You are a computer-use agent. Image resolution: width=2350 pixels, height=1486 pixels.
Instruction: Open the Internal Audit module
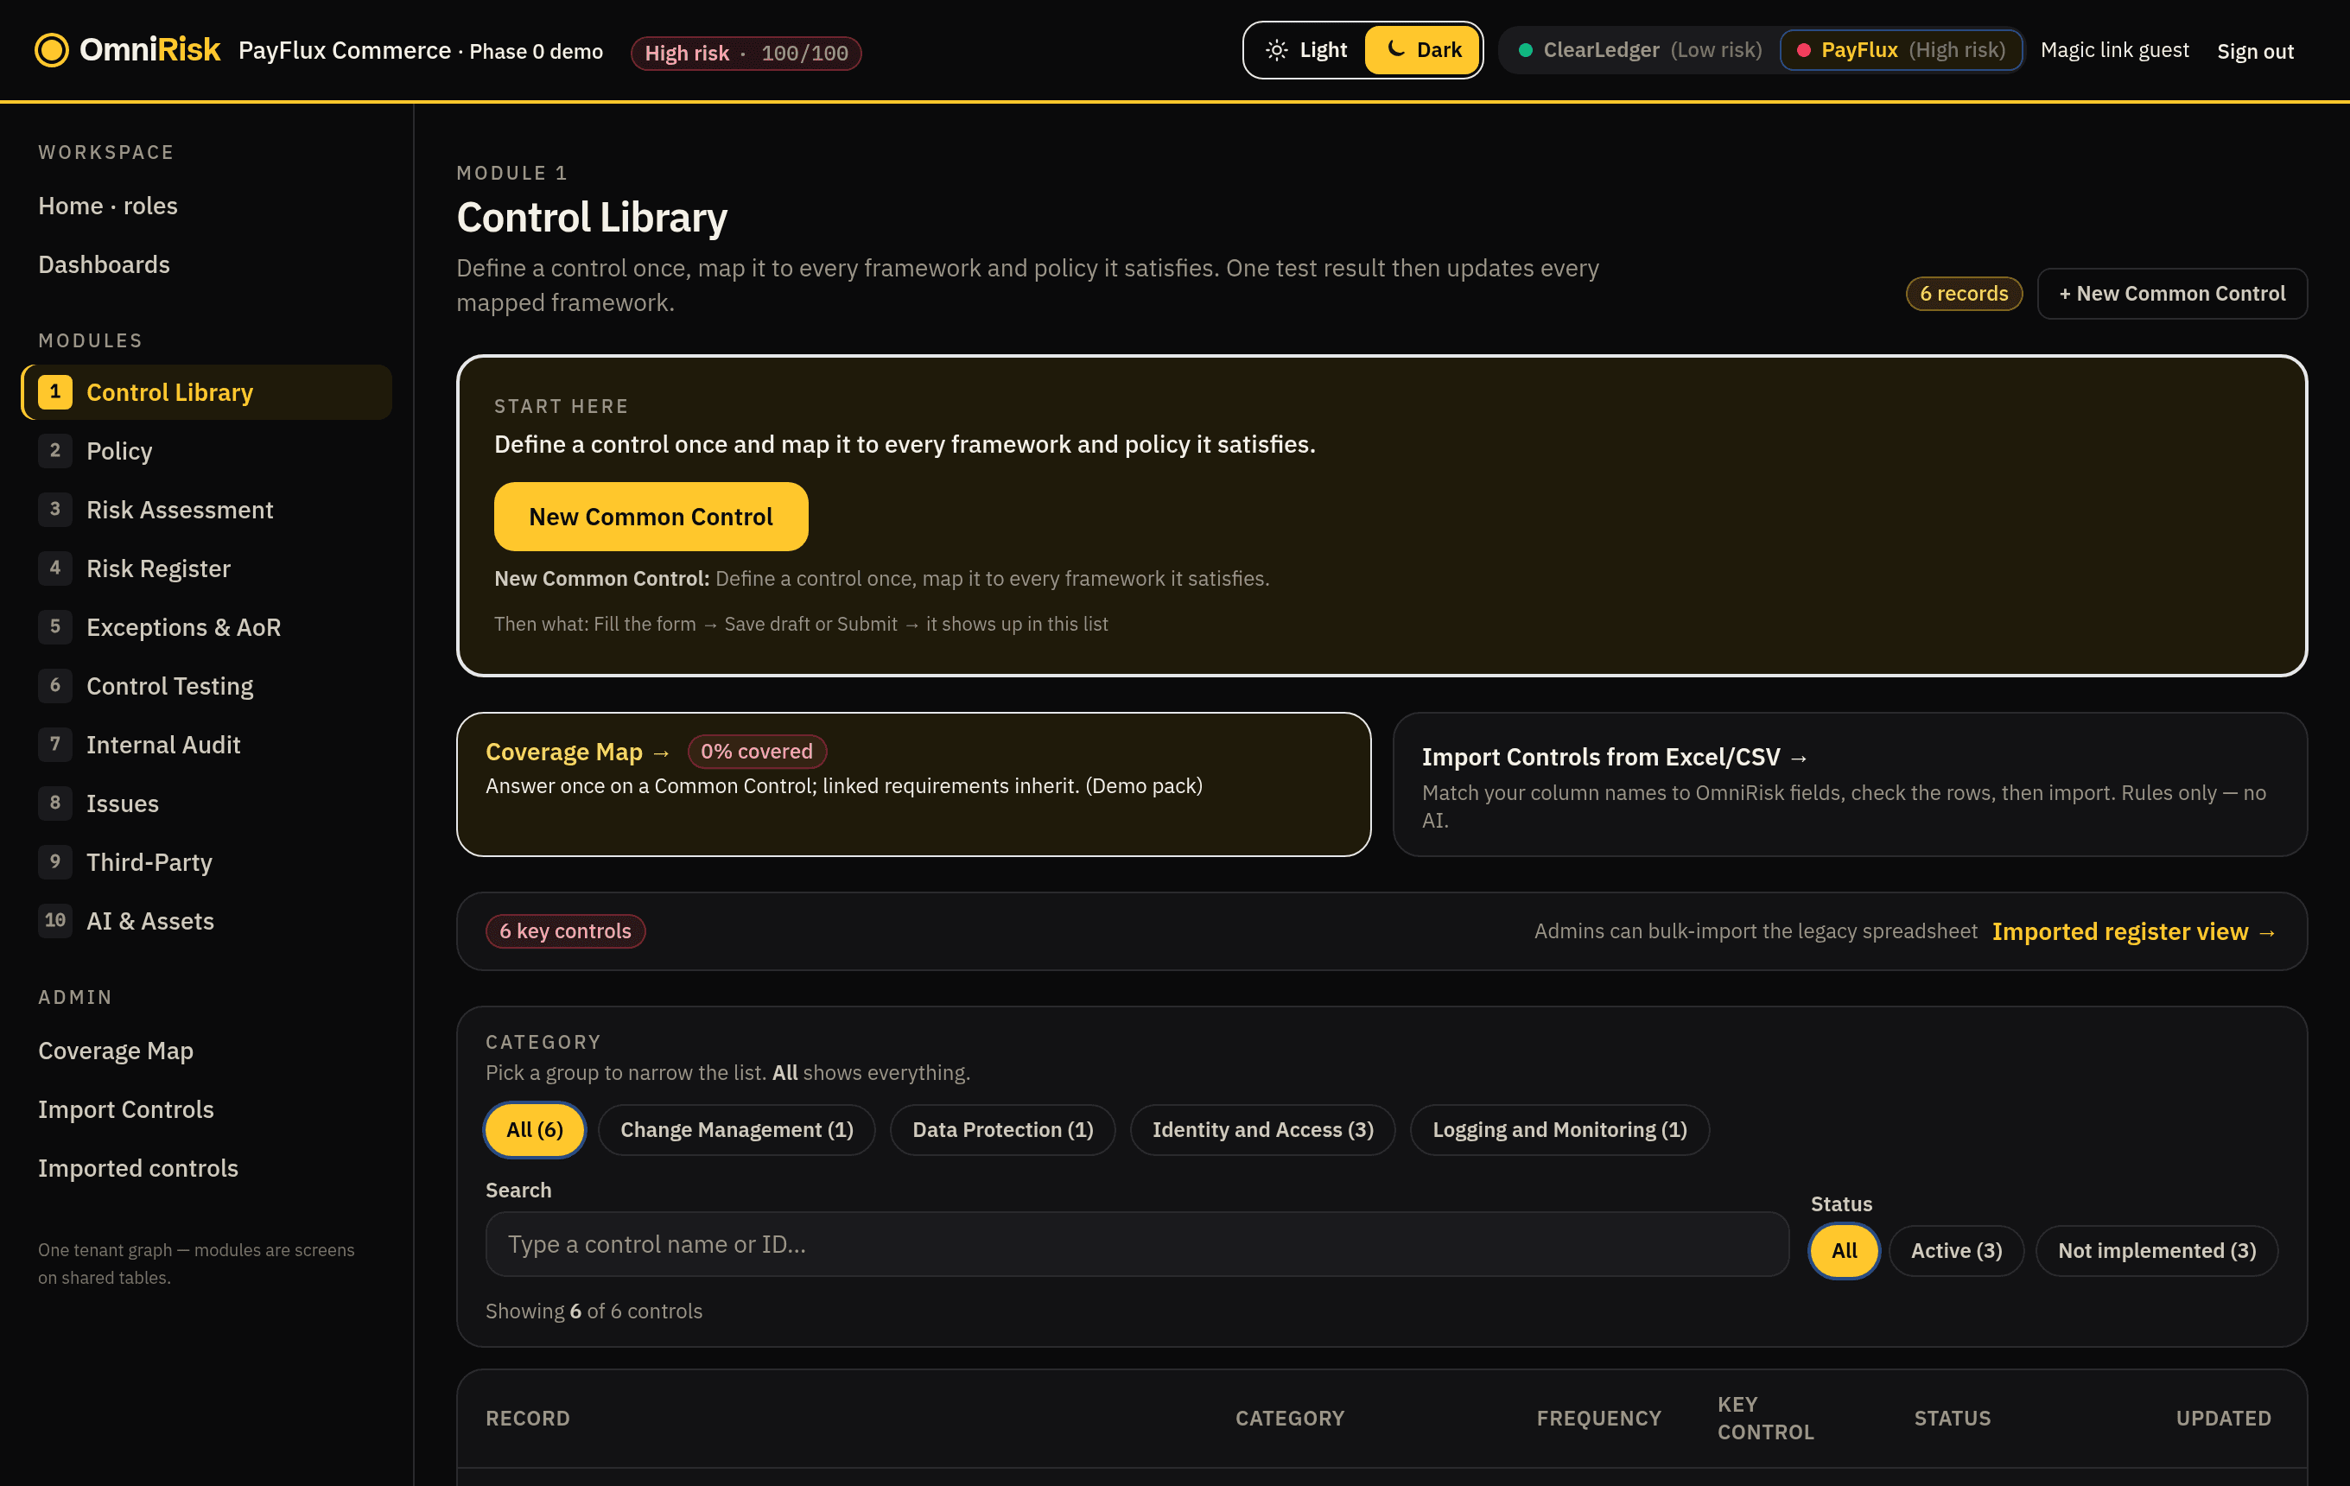pos(206,745)
